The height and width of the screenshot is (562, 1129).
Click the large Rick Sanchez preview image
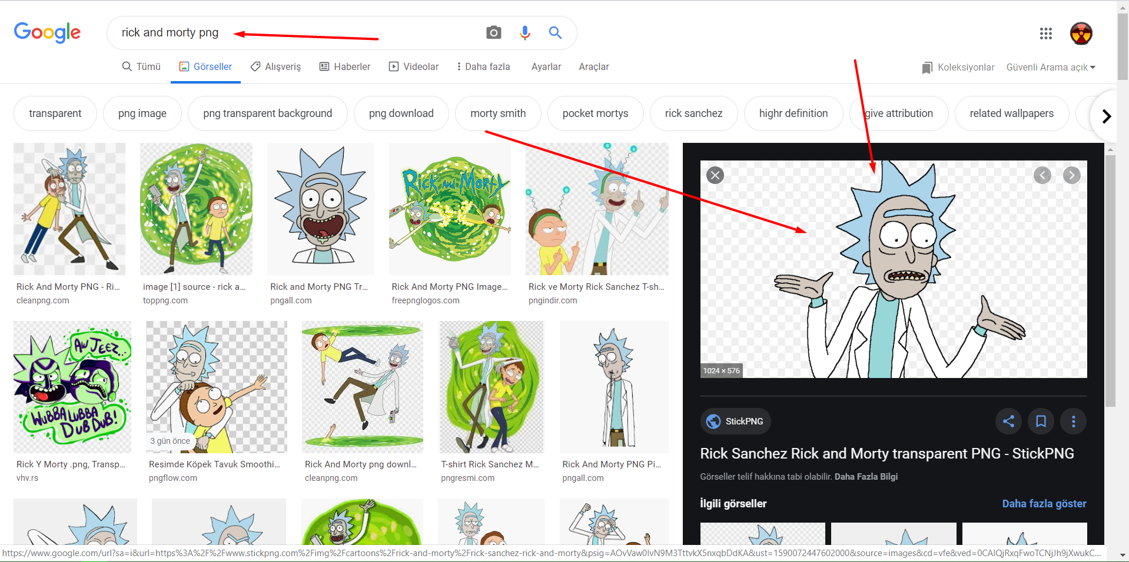click(894, 269)
